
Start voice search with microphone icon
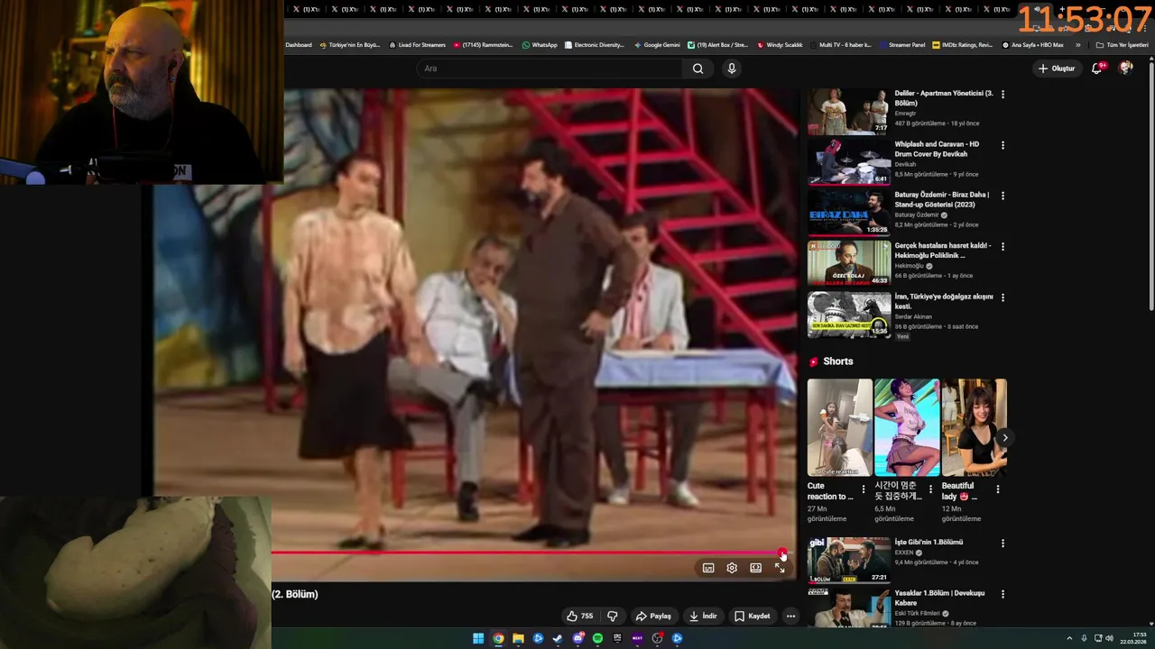(732, 69)
